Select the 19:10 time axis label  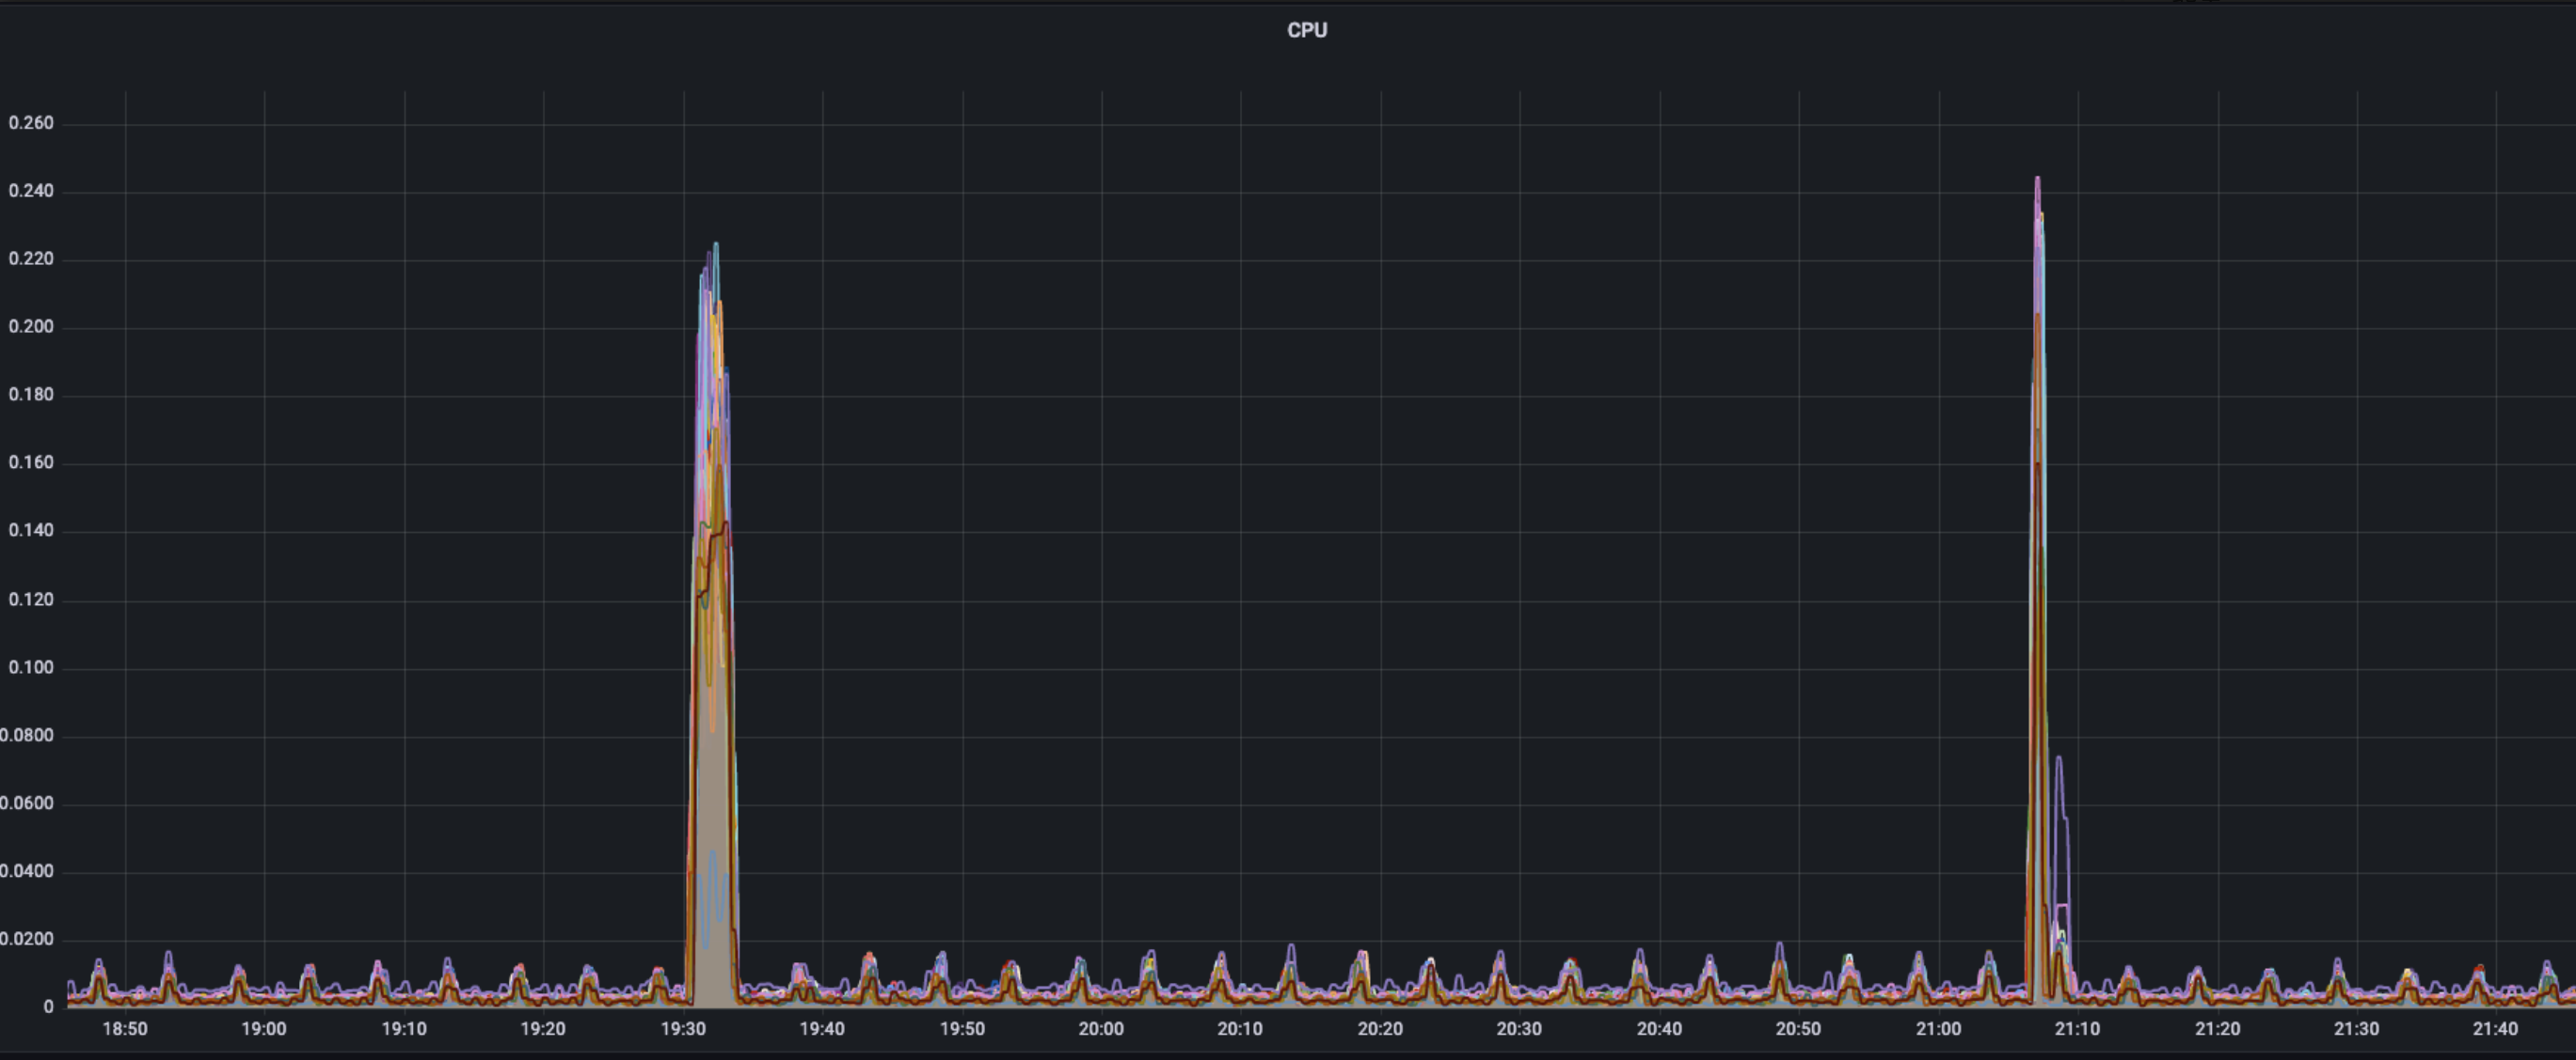404,1029
